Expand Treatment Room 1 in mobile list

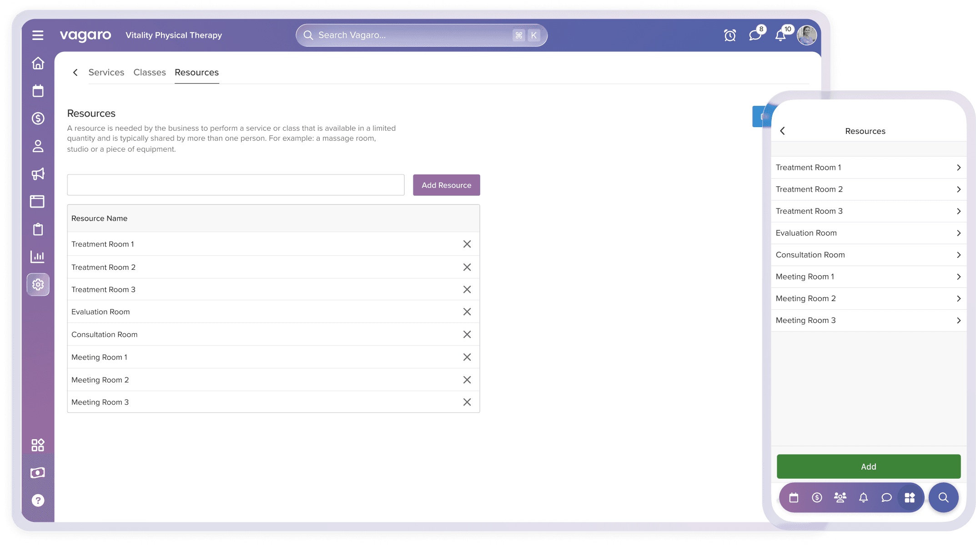[958, 168]
